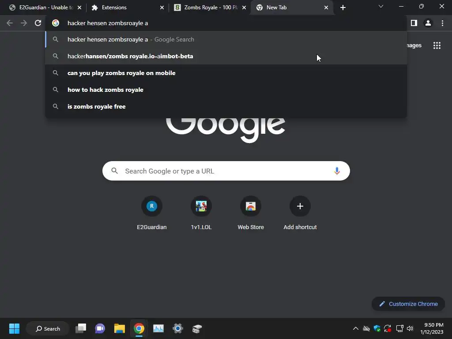The image size is (452, 339).
Task: Click the Customize Chrome button
Action: click(408, 304)
